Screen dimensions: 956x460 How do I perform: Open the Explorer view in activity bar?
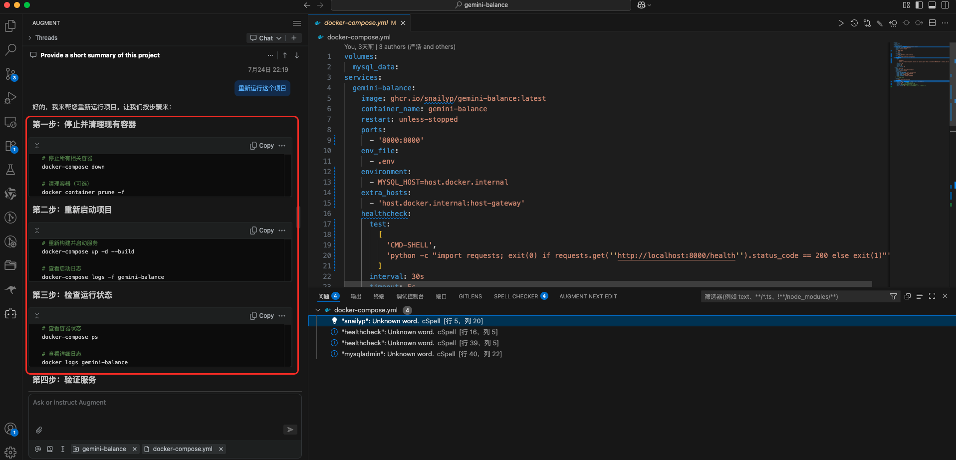tap(10, 26)
